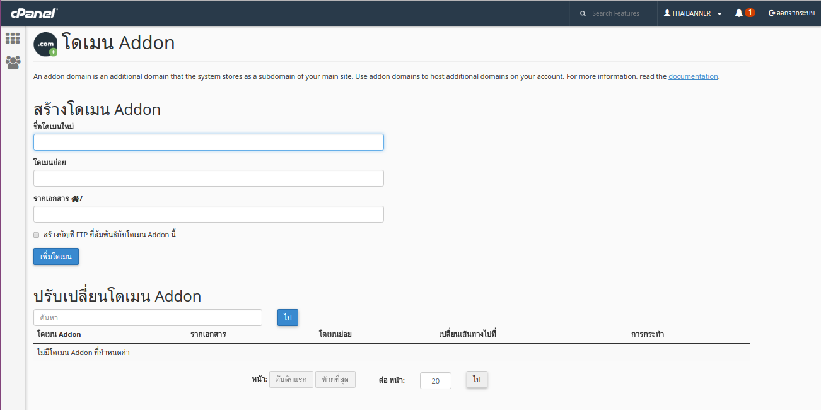Image resolution: width=821 pixels, height=410 pixels.
Task: Click the ค้นหา addon search box
Action: pyautogui.click(x=148, y=318)
